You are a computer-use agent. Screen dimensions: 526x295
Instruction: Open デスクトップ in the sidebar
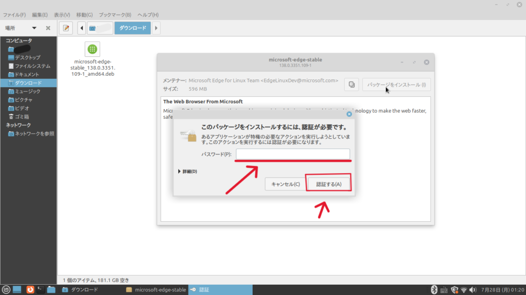click(28, 57)
